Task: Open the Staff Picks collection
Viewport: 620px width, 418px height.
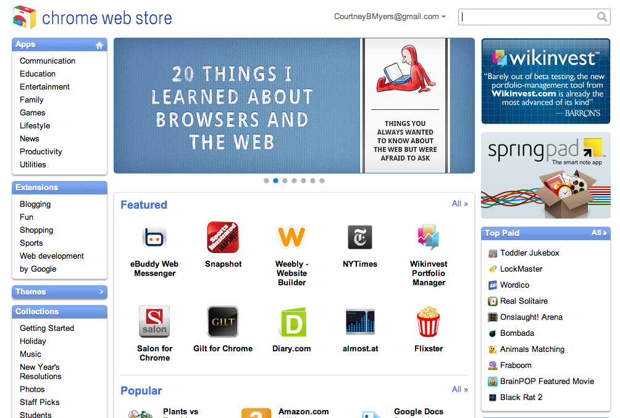Action: 40,402
